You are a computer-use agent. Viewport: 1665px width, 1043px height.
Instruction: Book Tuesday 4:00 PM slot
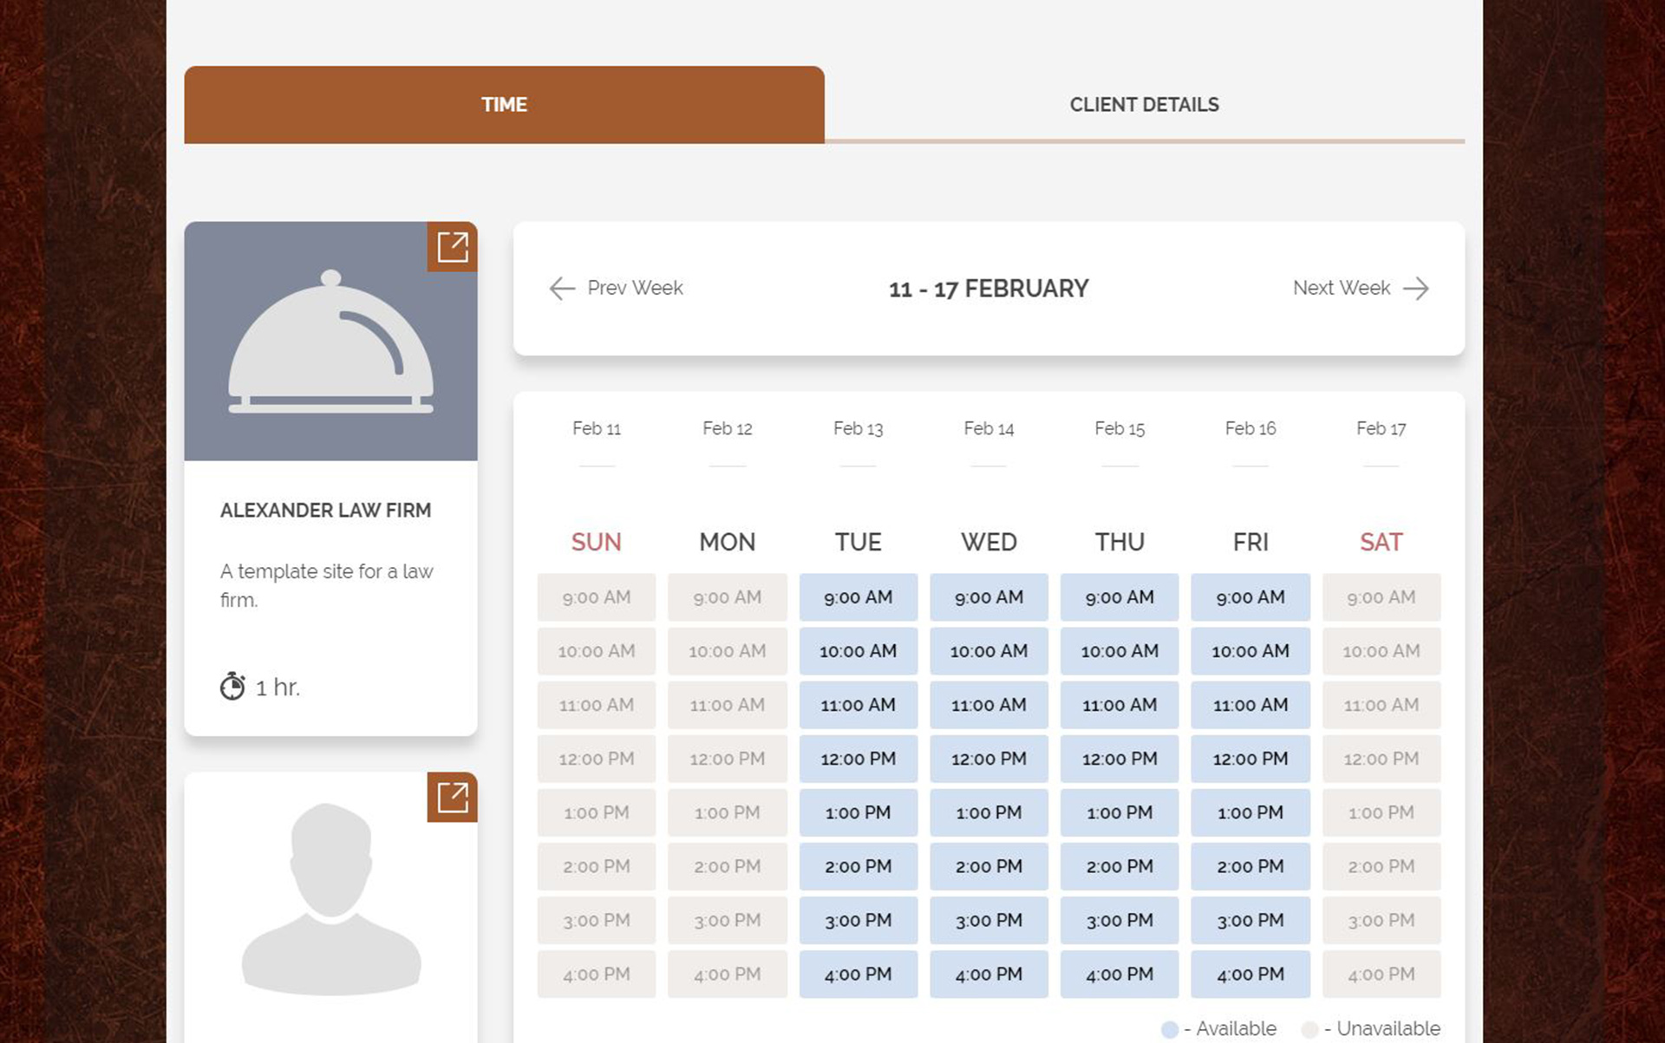[859, 974]
